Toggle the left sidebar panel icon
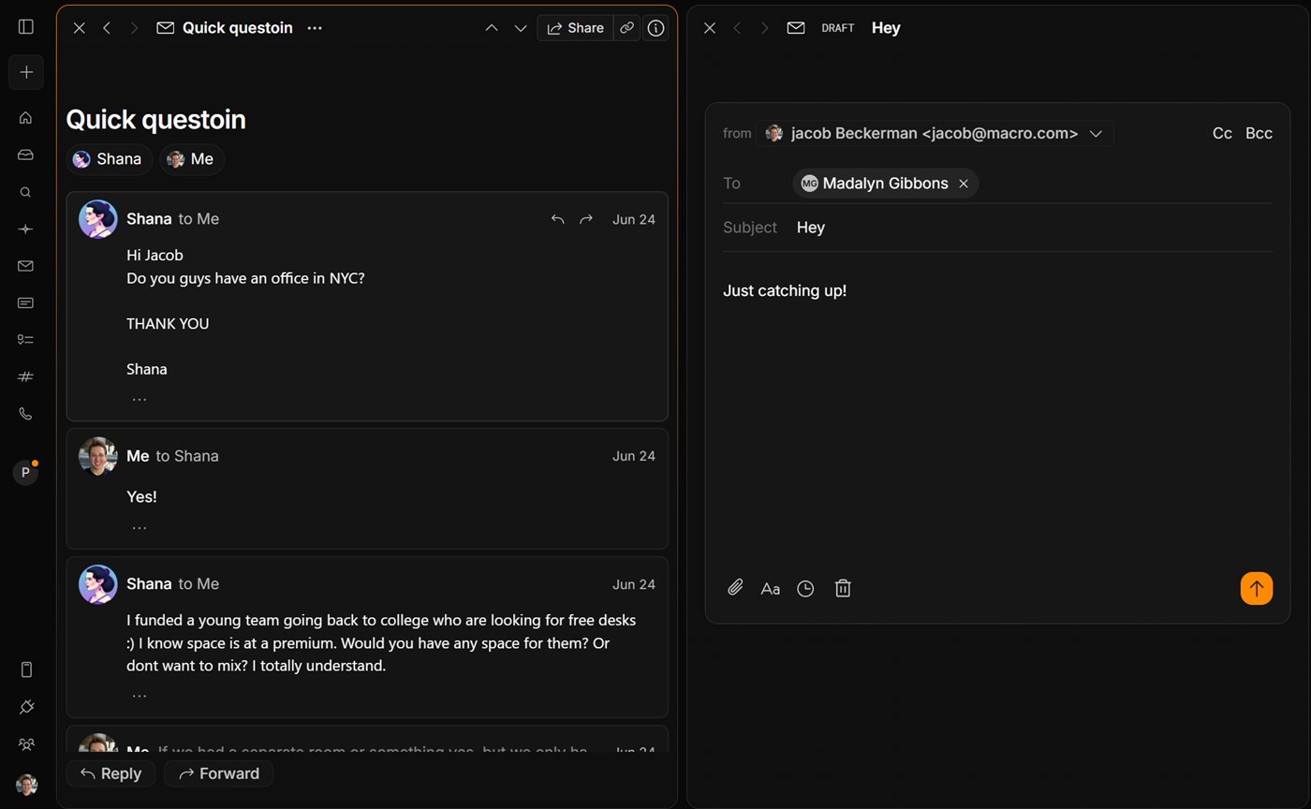 coord(26,27)
